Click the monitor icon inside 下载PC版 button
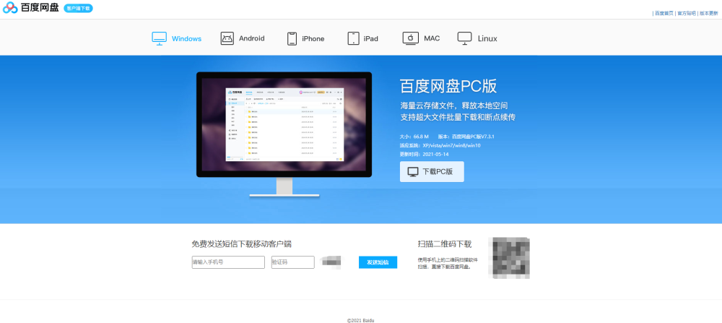The width and height of the screenshot is (722, 323). [413, 172]
